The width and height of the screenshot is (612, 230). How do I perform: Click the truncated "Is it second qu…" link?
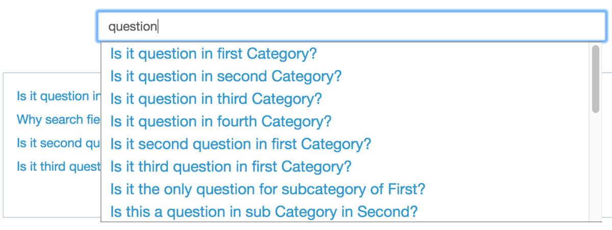[56, 143]
